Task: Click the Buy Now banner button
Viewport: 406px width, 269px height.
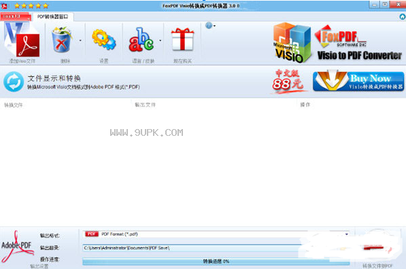Action: tap(358, 82)
